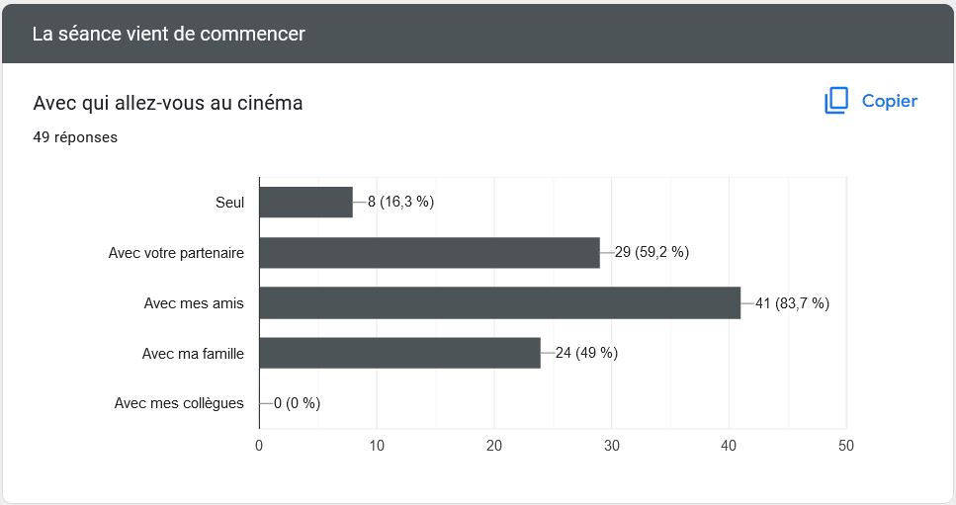Click the 50 tick on horizontal axis
Viewport: 956px width, 505px height.
tap(845, 446)
